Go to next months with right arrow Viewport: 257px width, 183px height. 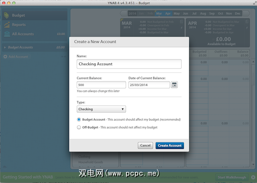tap(246, 13)
